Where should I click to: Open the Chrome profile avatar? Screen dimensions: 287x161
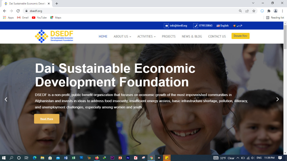276,11
